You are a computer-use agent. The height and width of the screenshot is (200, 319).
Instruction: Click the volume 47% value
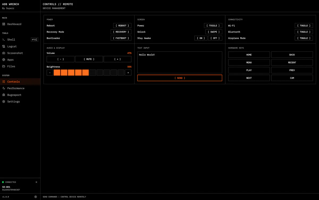click(129, 53)
